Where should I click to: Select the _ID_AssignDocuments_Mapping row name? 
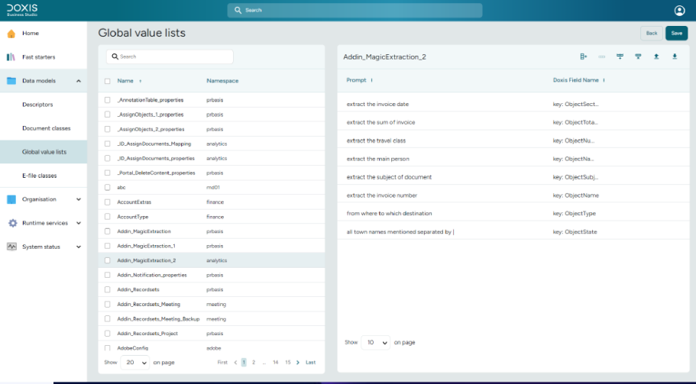154,144
